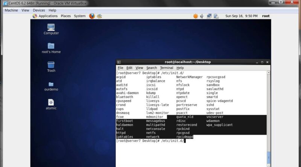This screenshot has height=167, width=301.
Task: Open the terminal File menu
Action: pyautogui.click(x=120, y=68)
